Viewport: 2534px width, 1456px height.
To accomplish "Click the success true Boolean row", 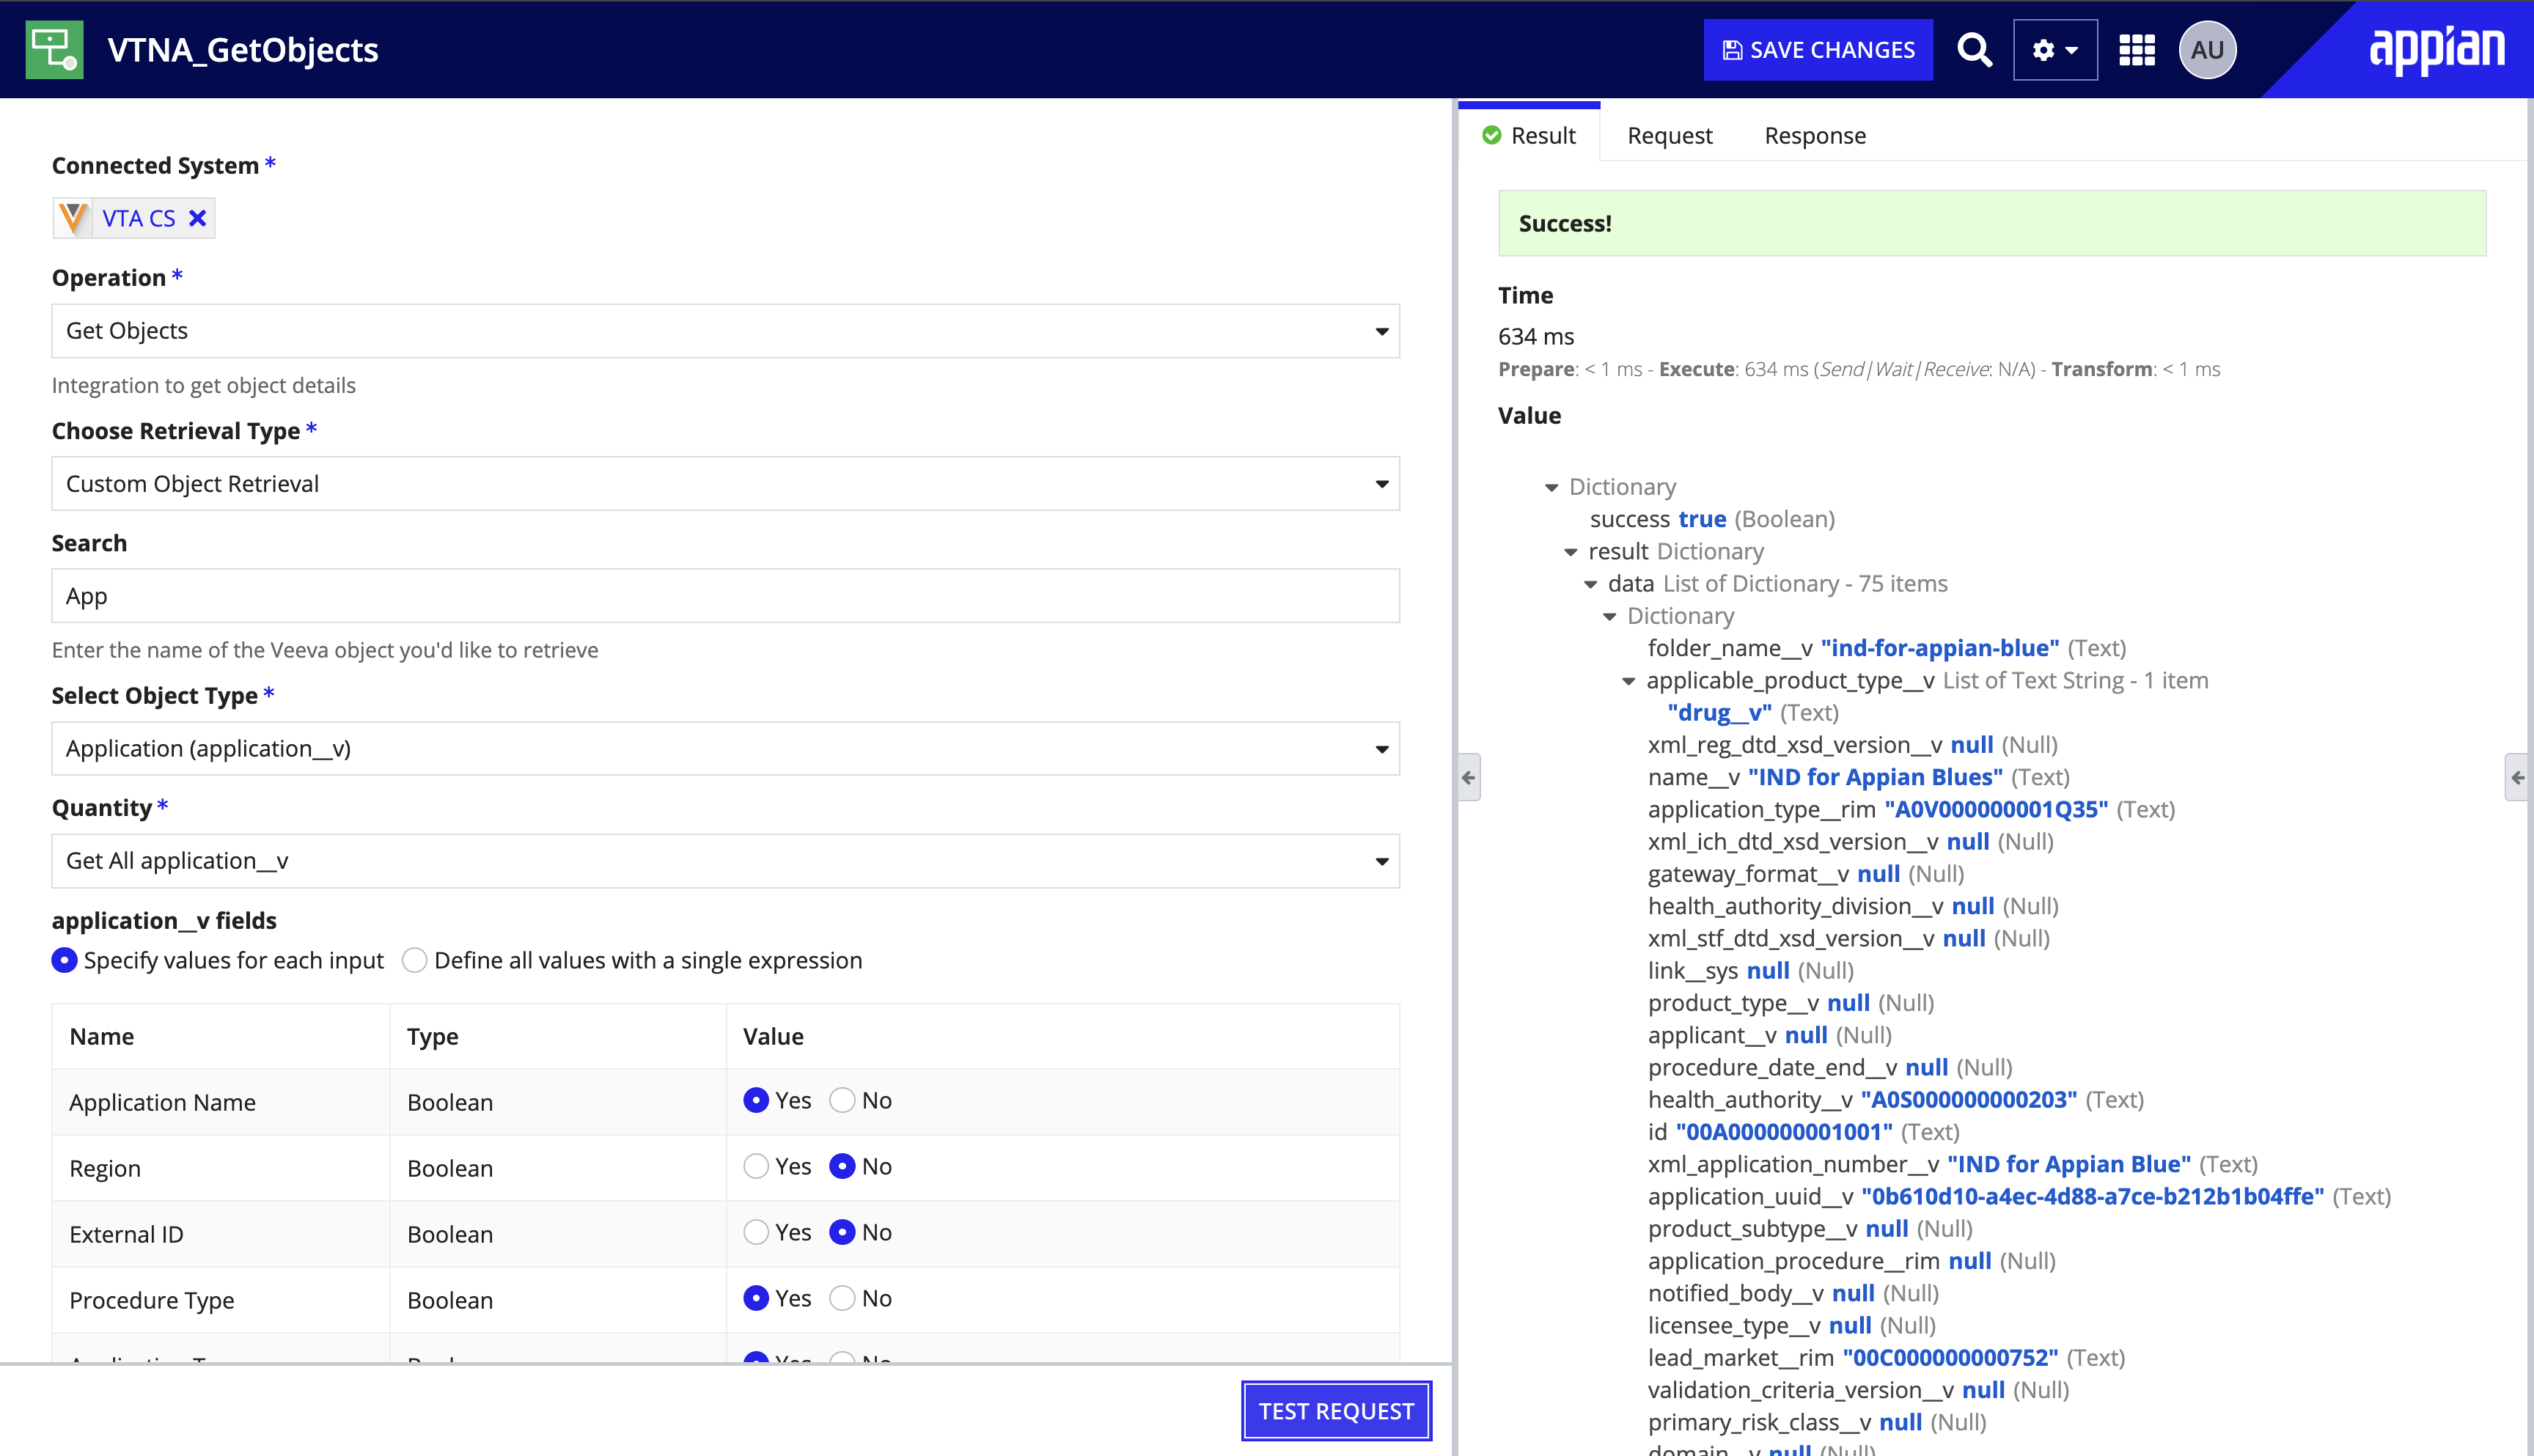I will click(x=1712, y=519).
